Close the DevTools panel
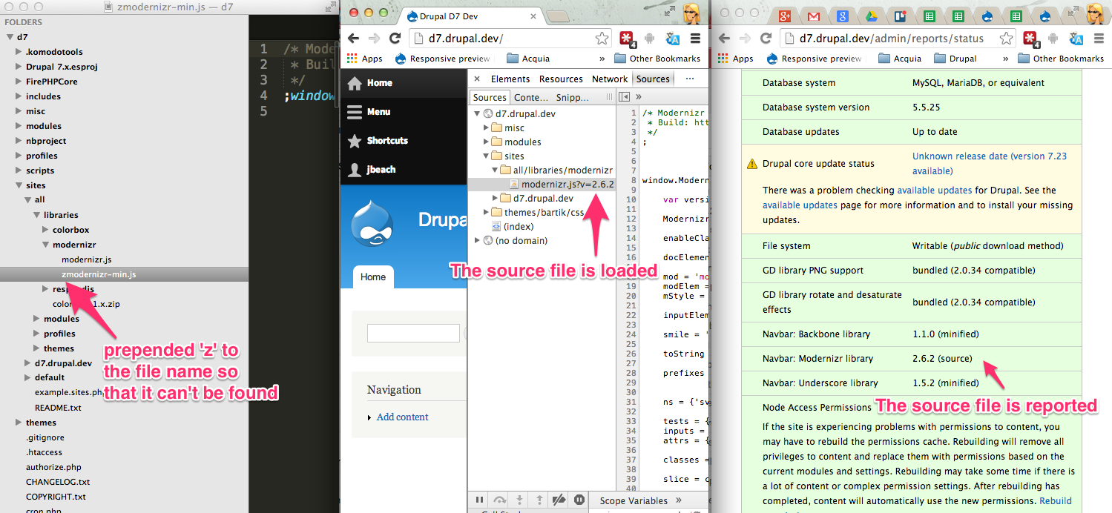Screen dimensions: 1112x513 (x=477, y=79)
